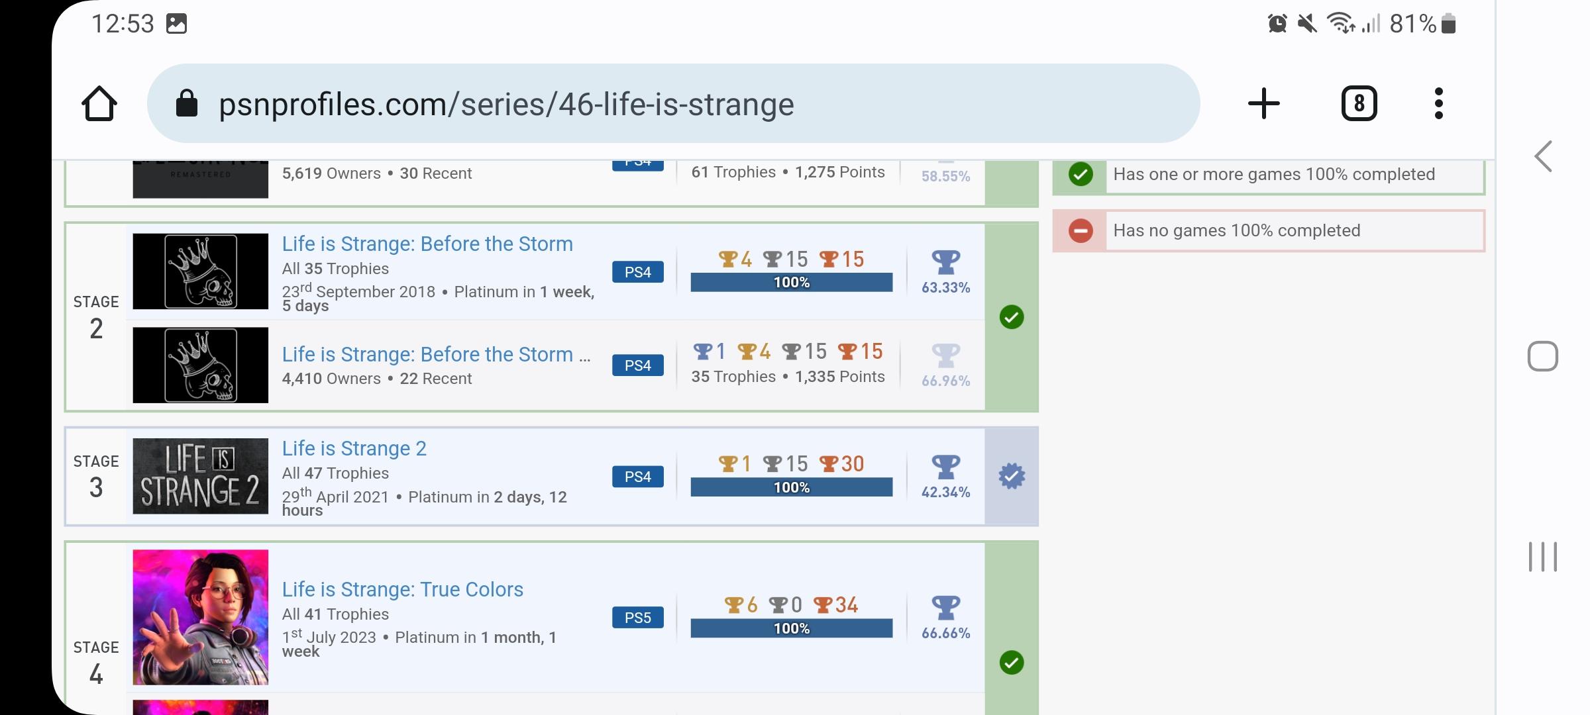Click Stage 2 green completion checkmark
Image resolution: width=1590 pixels, height=715 pixels.
(x=1012, y=317)
